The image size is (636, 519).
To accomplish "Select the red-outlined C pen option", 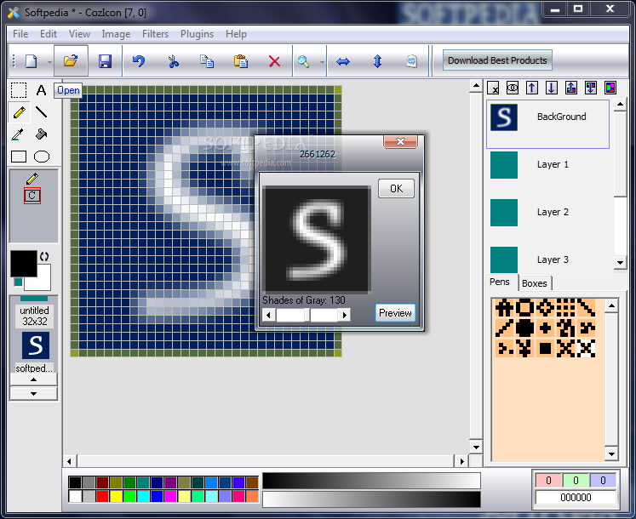I will click(32, 196).
